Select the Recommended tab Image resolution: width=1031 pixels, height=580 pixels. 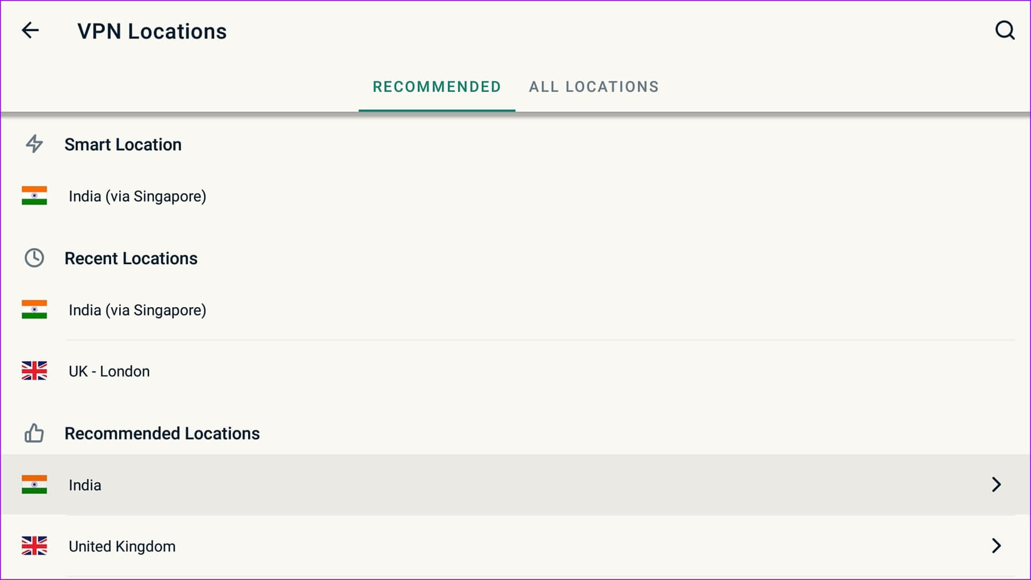tap(436, 87)
